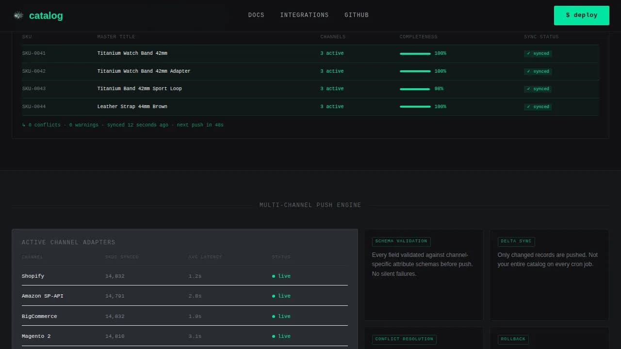Click the 98% completeness bar for SKU-0043
Image resolution: width=621 pixels, height=349 pixels.
point(415,89)
